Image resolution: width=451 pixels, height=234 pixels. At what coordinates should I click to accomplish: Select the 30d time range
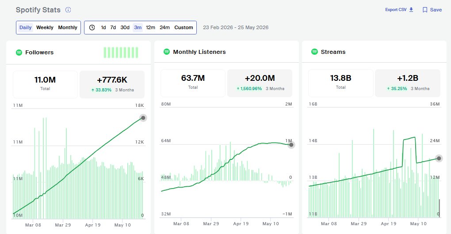pos(125,27)
